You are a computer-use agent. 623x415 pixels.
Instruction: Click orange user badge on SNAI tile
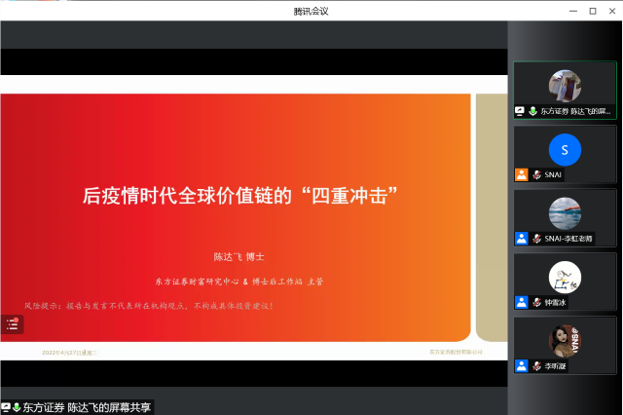[522, 175]
